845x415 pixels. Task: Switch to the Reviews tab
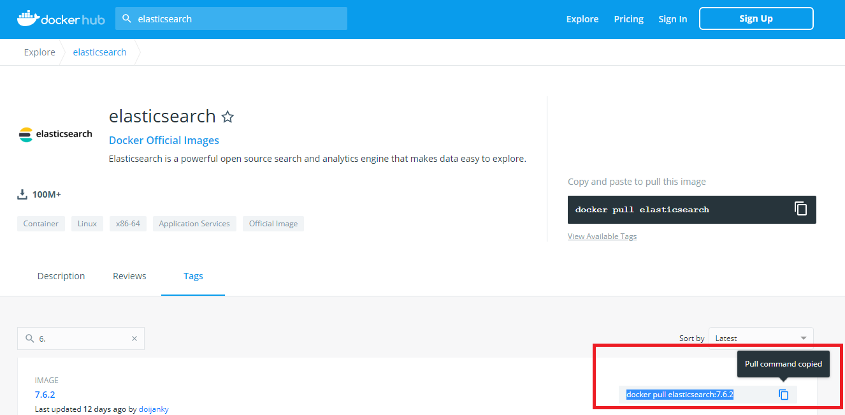129,276
